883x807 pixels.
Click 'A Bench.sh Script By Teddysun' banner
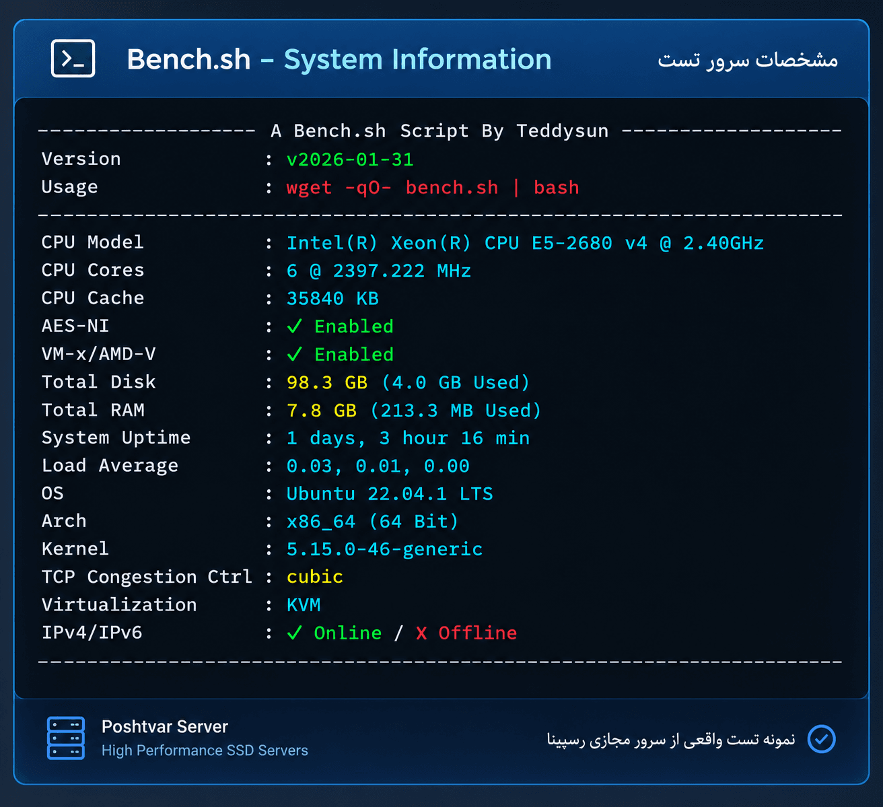[439, 131]
